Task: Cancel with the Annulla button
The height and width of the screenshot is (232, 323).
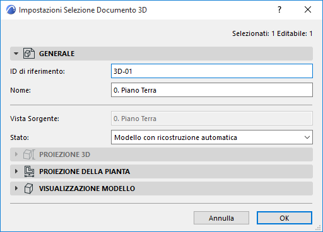Action: (221, 218)
